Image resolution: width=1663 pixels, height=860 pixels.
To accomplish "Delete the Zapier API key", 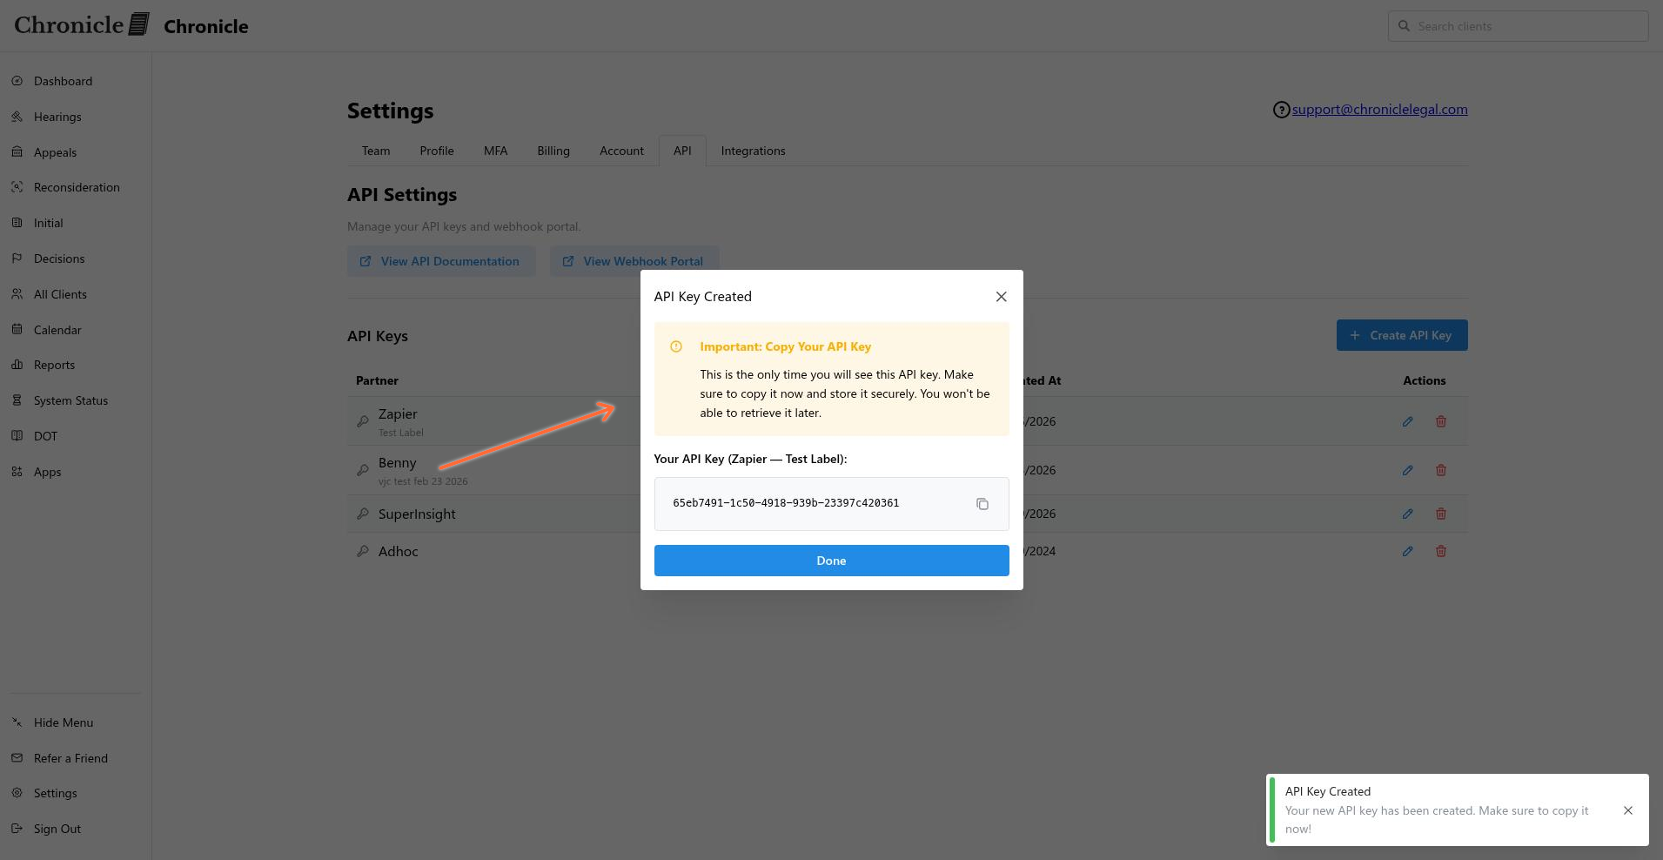I will coord(1441,421).
